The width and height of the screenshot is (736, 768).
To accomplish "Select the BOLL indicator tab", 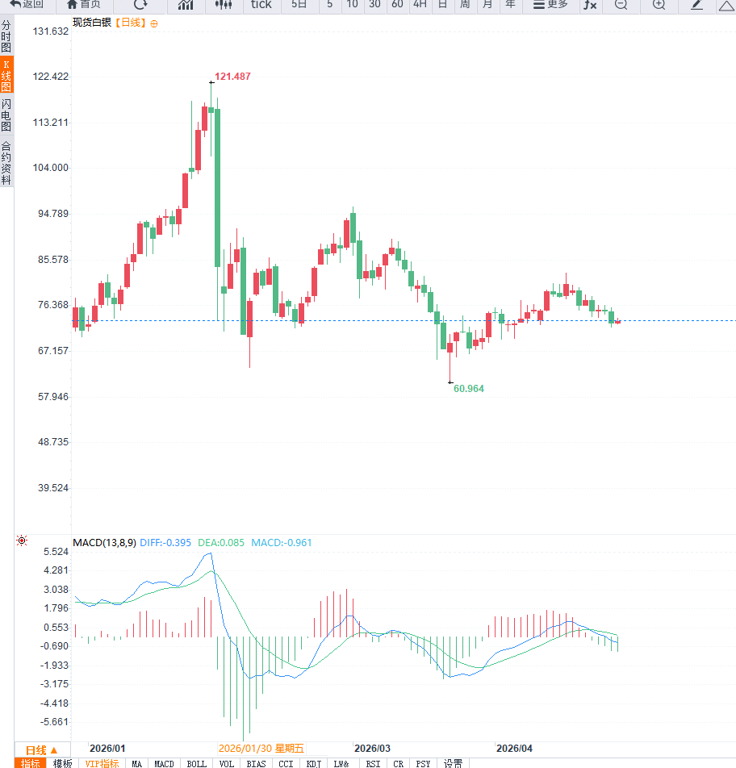I will pos(196,763).
